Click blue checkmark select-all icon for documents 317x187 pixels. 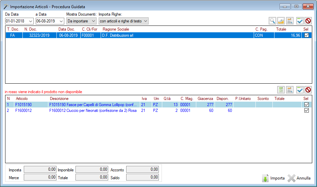pyautogui.click(x=300, y=21)
